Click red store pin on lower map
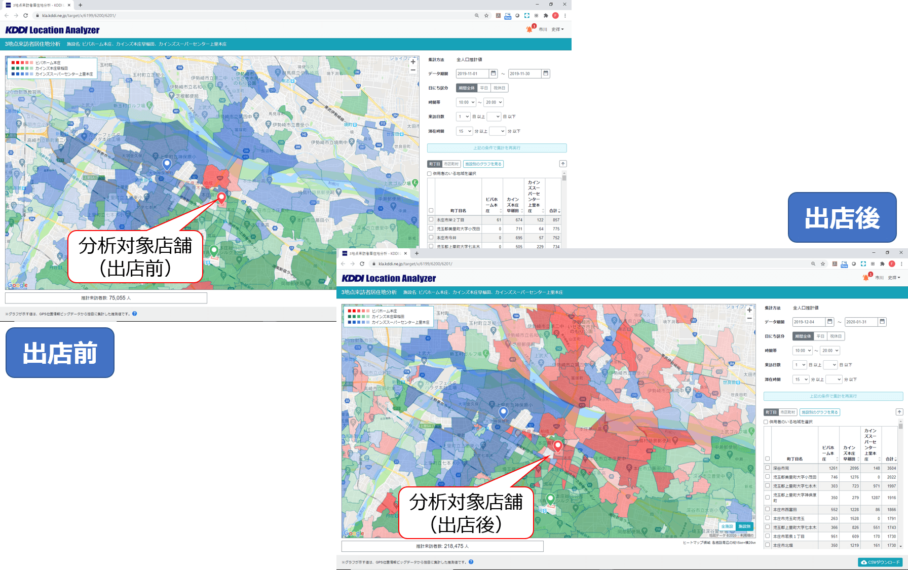 (558, 446)
